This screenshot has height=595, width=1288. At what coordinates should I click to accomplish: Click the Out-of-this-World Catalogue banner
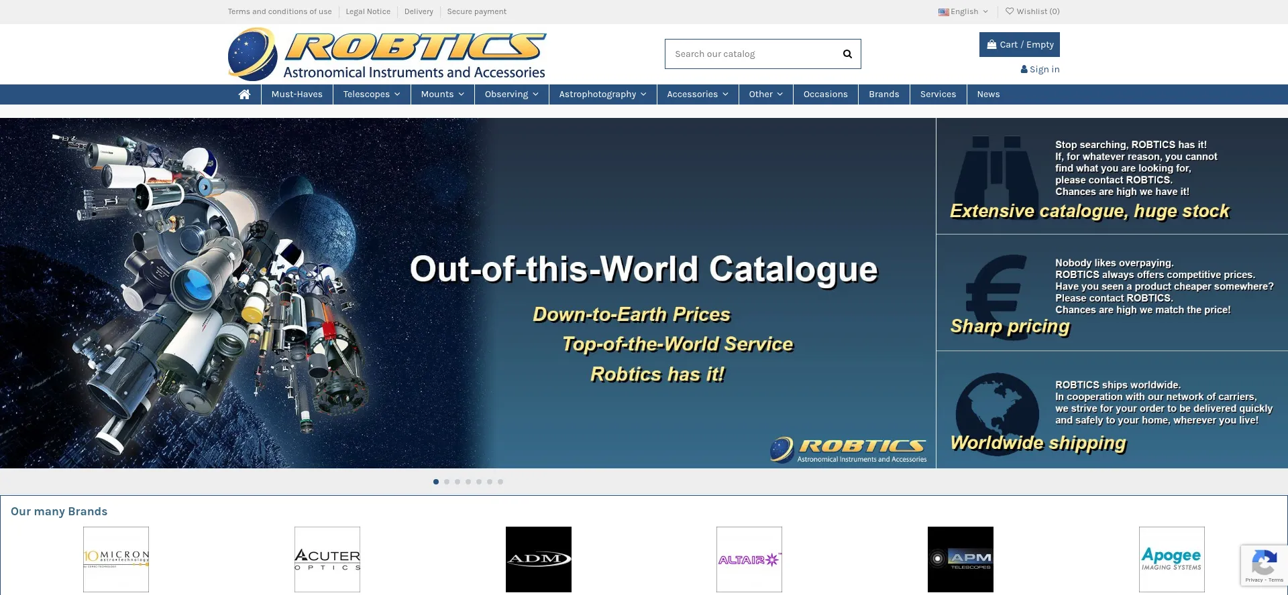pyautogui.click(x=468, y=293)
